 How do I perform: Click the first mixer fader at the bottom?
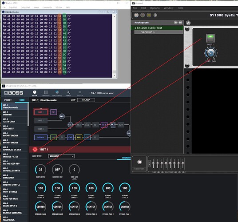coord(154,163)
